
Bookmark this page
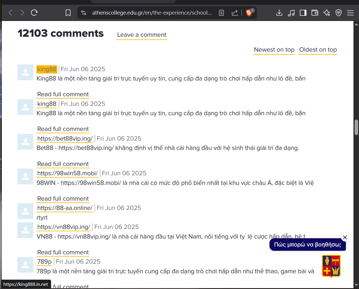[68, 13]
